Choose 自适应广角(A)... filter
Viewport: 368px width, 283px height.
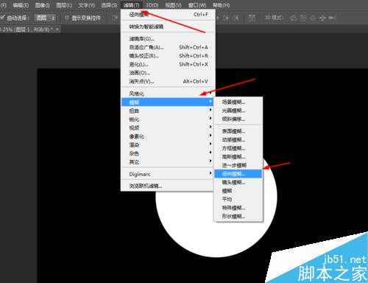coord(167,47)
